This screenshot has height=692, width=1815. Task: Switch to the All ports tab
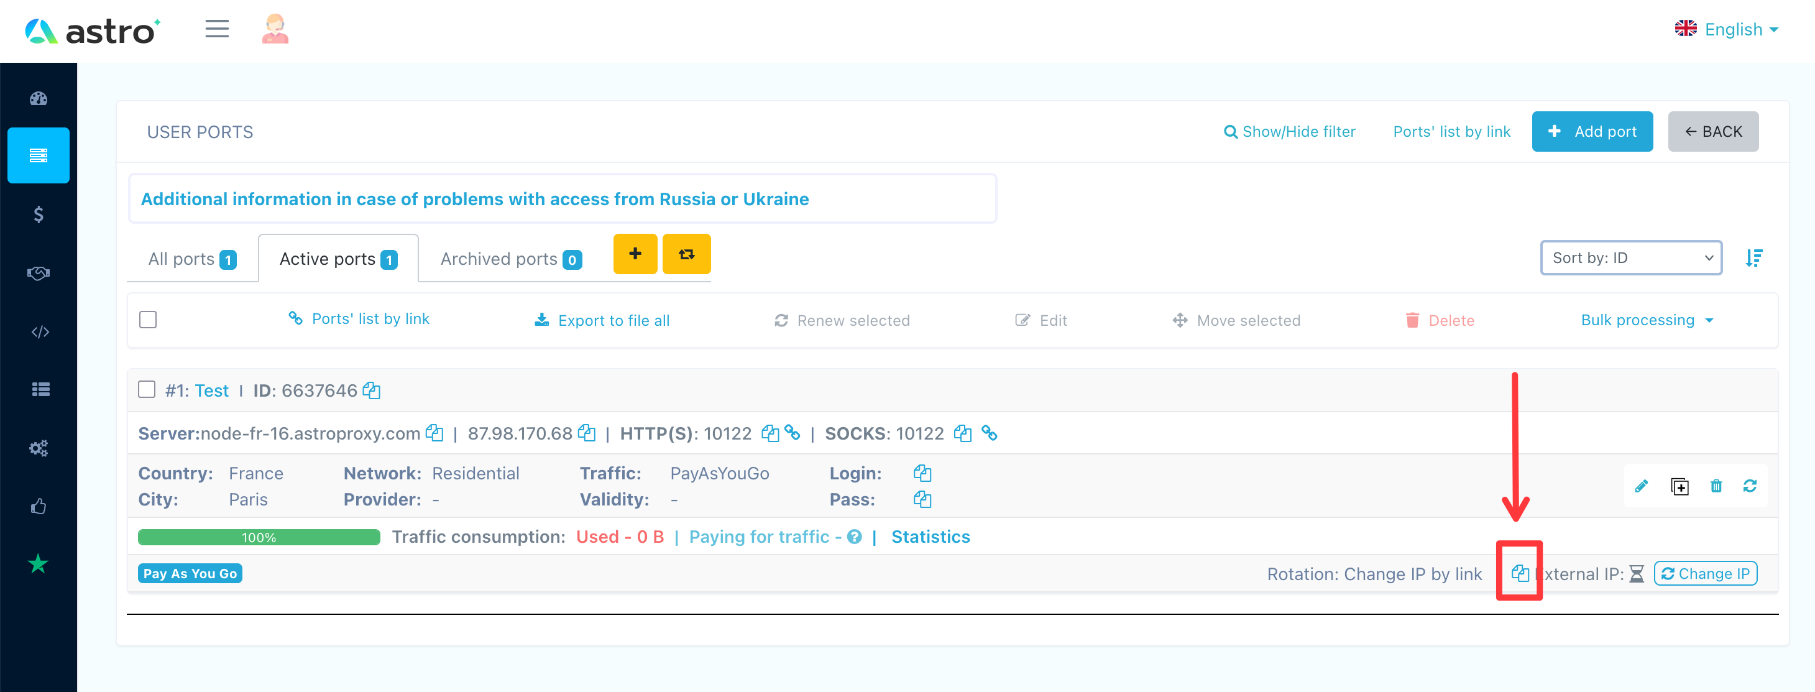[x=192, y=259]
